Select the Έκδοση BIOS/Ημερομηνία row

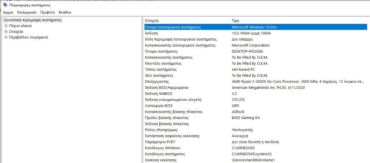[x=256, y=87]
